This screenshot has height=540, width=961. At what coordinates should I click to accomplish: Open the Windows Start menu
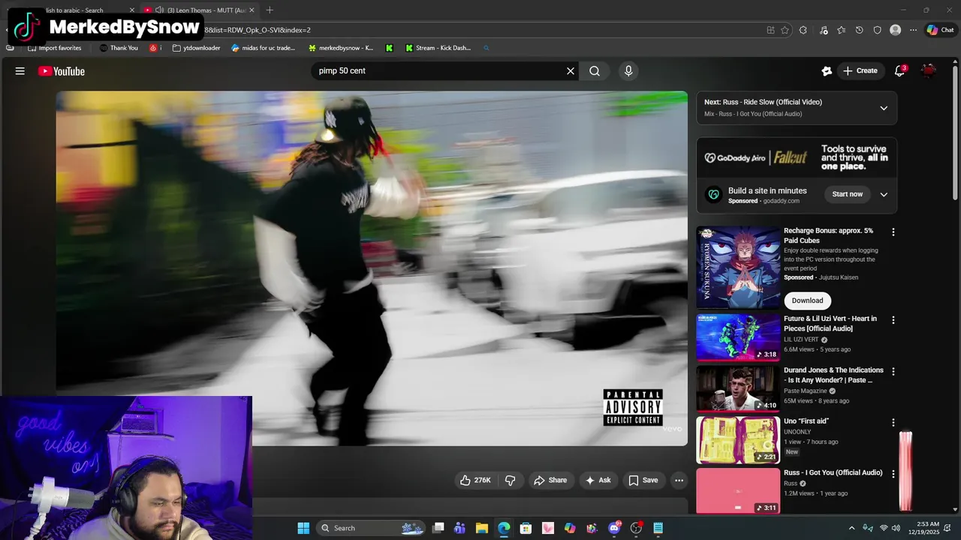pyautogui.click(x=303, y=528)
